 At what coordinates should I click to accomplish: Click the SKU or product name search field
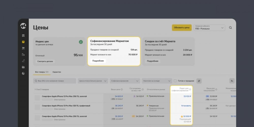[x=55, y=81]
